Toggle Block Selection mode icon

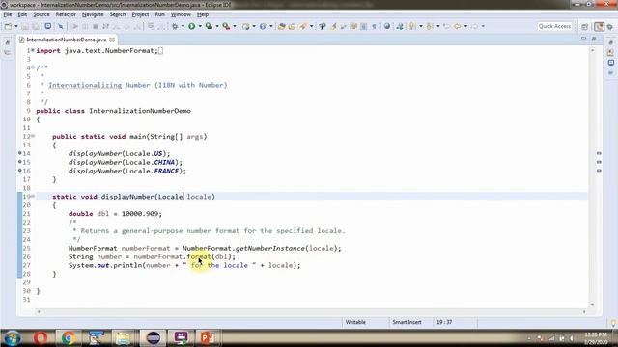point(364,26)
